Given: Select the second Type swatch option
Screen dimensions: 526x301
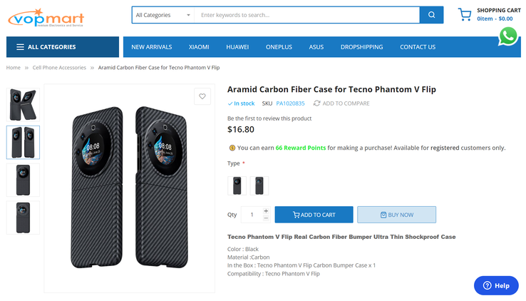Looking at the screenshot, I should (x=259, y=185).
